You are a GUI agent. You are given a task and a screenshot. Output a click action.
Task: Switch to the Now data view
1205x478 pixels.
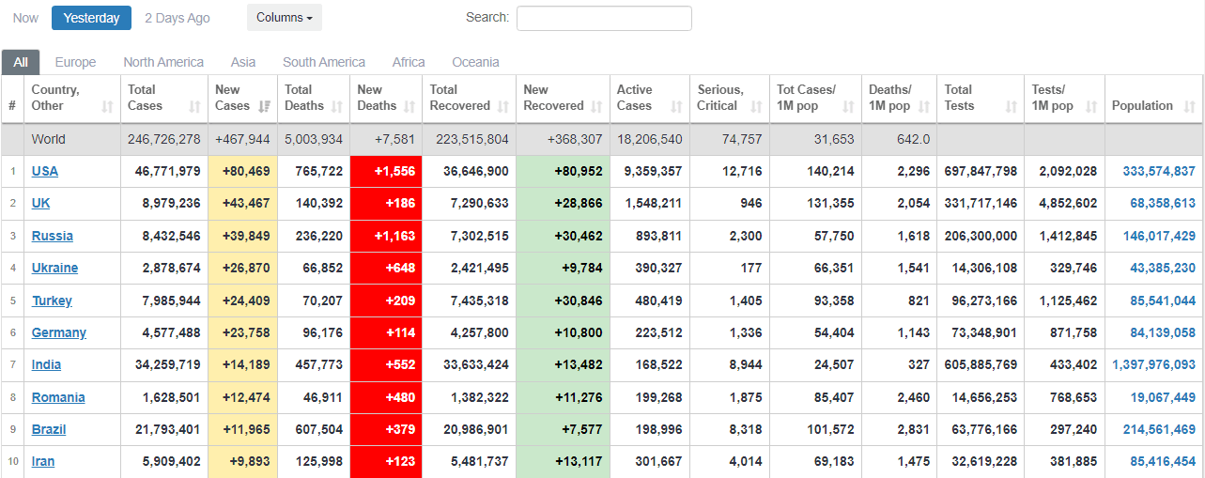[25, 18]
